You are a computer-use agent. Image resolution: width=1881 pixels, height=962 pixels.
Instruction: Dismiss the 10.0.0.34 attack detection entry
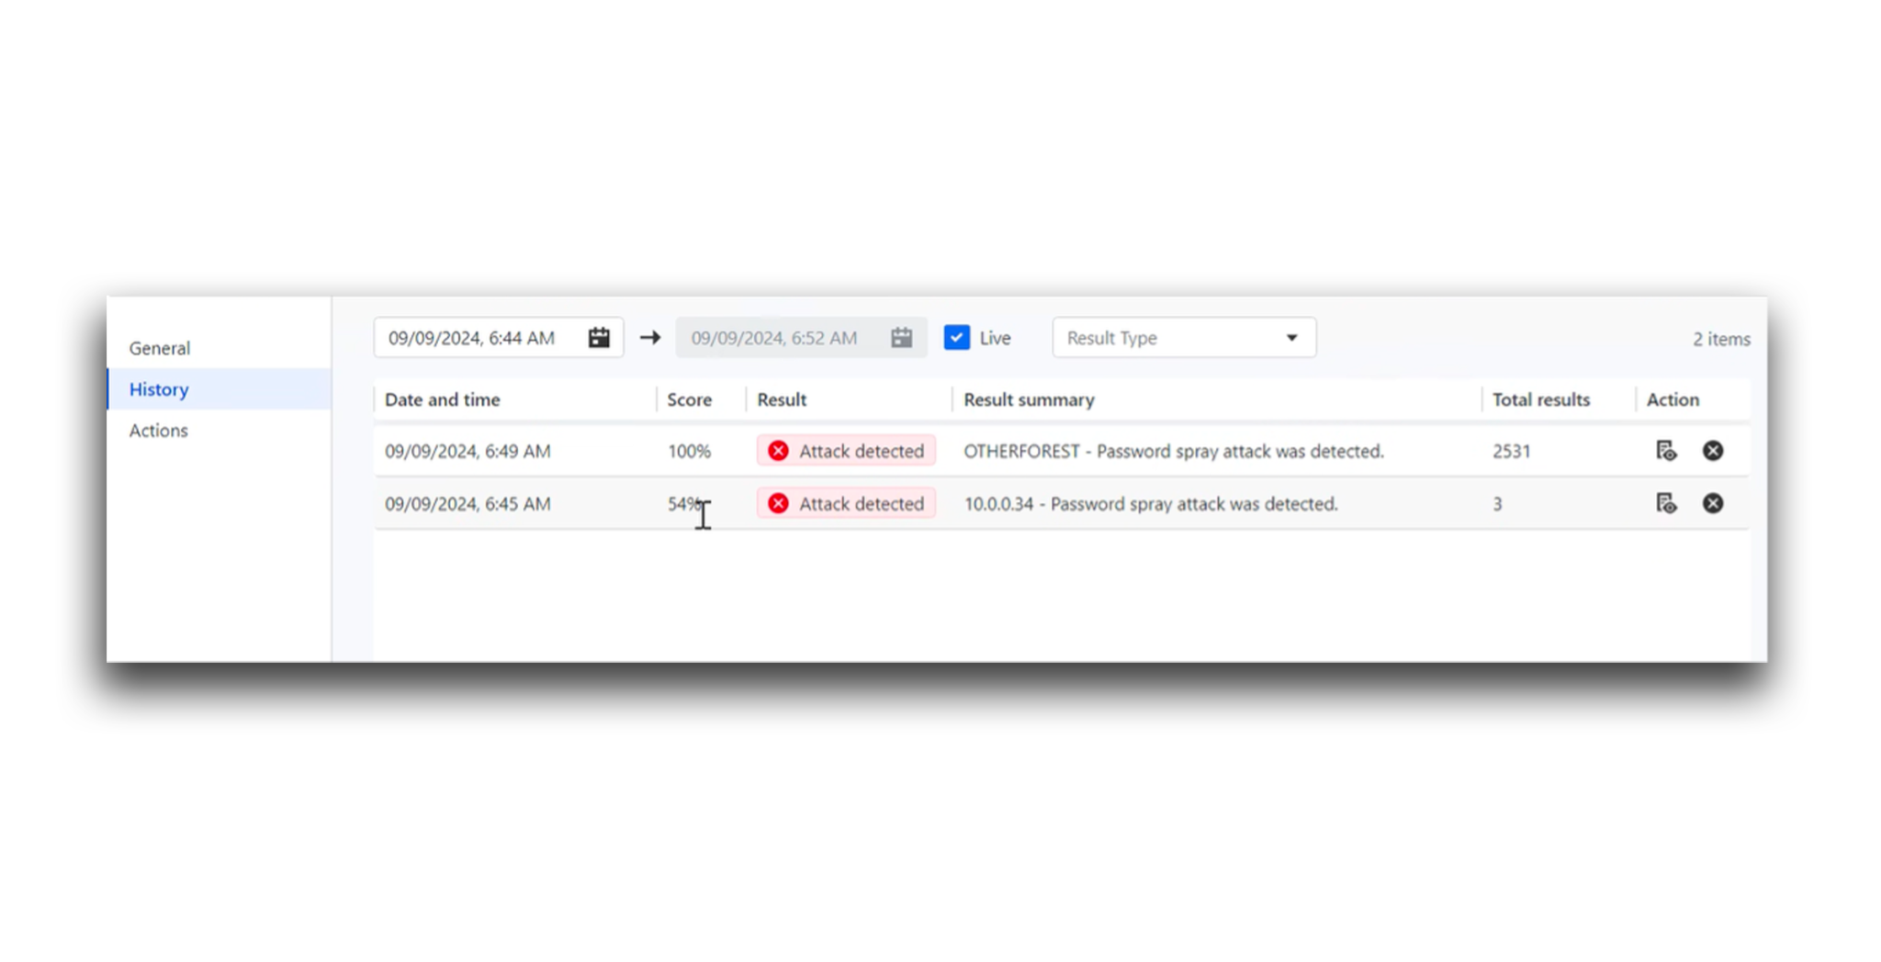click(1713, 503)
